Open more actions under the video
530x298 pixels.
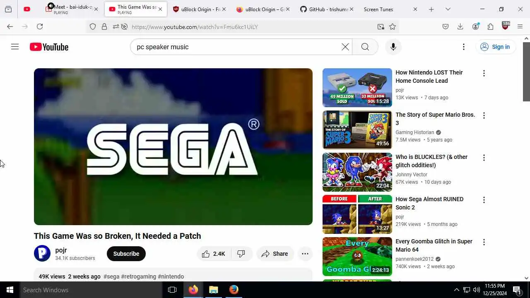point(305,254)
